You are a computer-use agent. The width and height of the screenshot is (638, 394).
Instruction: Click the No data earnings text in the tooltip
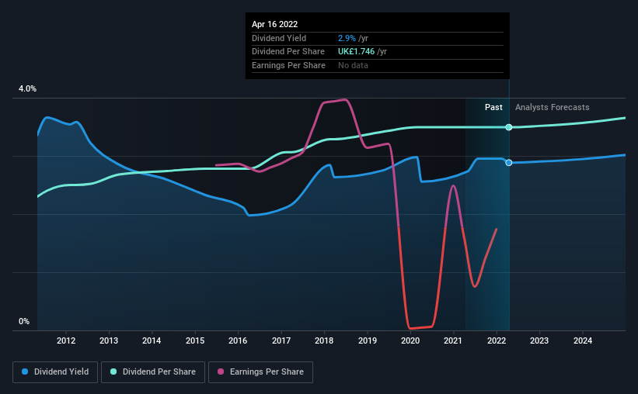353,65
